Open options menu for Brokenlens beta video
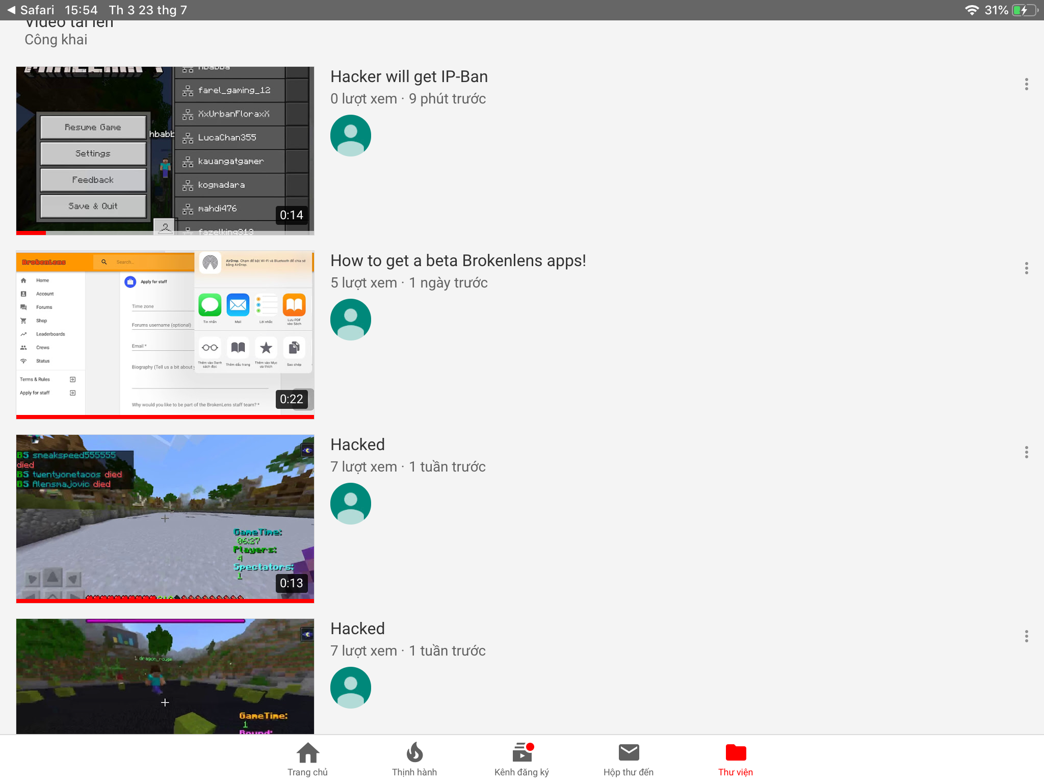 (1026, 268)
